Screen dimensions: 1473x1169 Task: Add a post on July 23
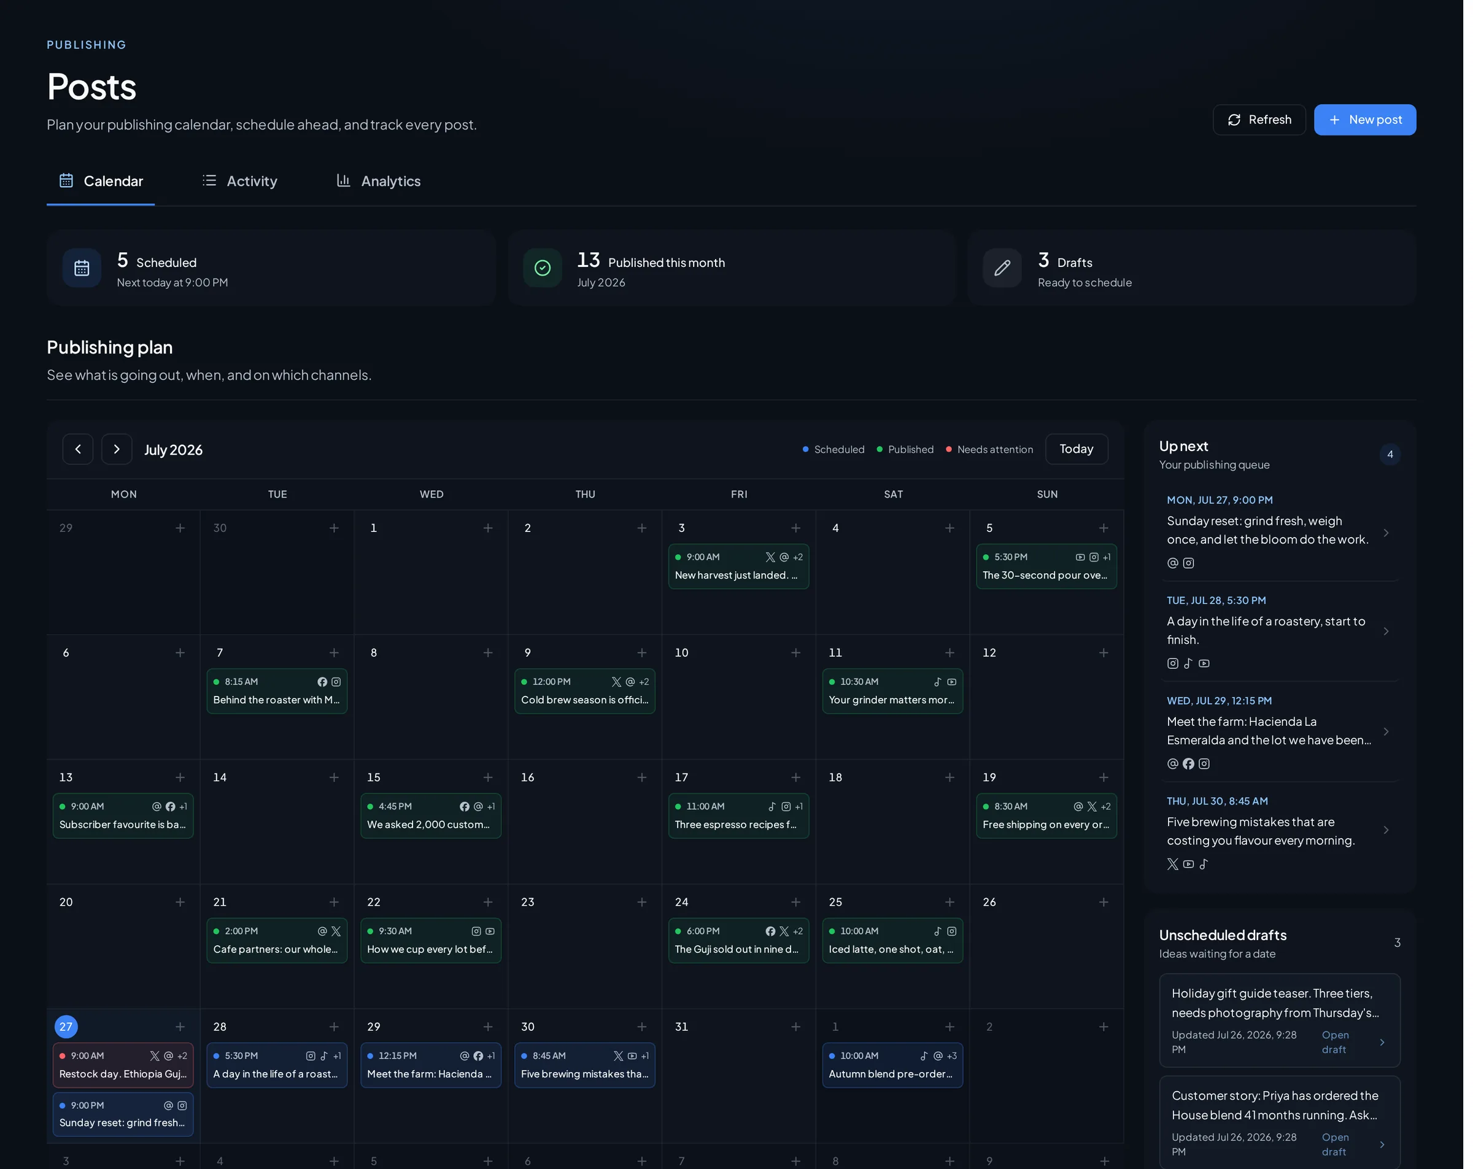point(642,903)
